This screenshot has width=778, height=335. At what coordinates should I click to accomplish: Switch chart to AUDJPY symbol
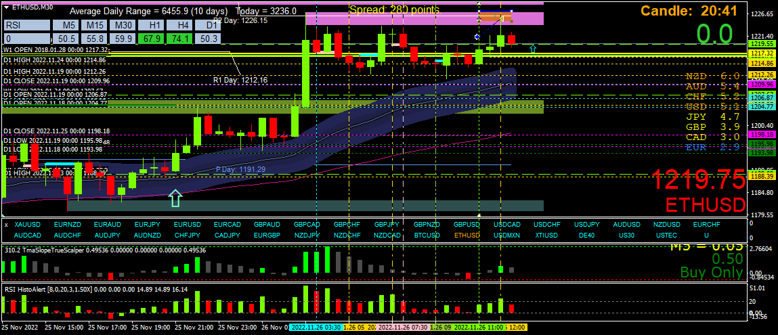click(x=107, y=235)
